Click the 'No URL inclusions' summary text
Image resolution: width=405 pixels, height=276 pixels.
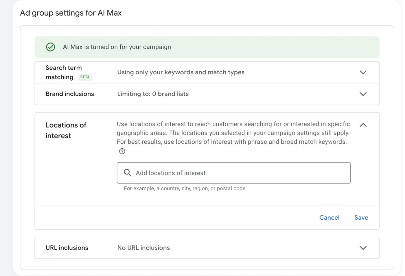[x=143, y=248]
